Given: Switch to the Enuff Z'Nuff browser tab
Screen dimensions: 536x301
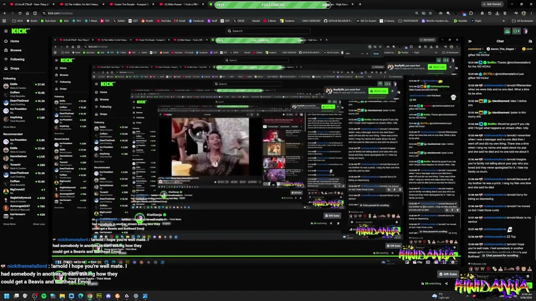Looking at the screenshot, I should click(x=32, y=4).
